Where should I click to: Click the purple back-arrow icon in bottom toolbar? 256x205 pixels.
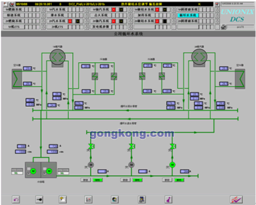[x=16, y=200]
